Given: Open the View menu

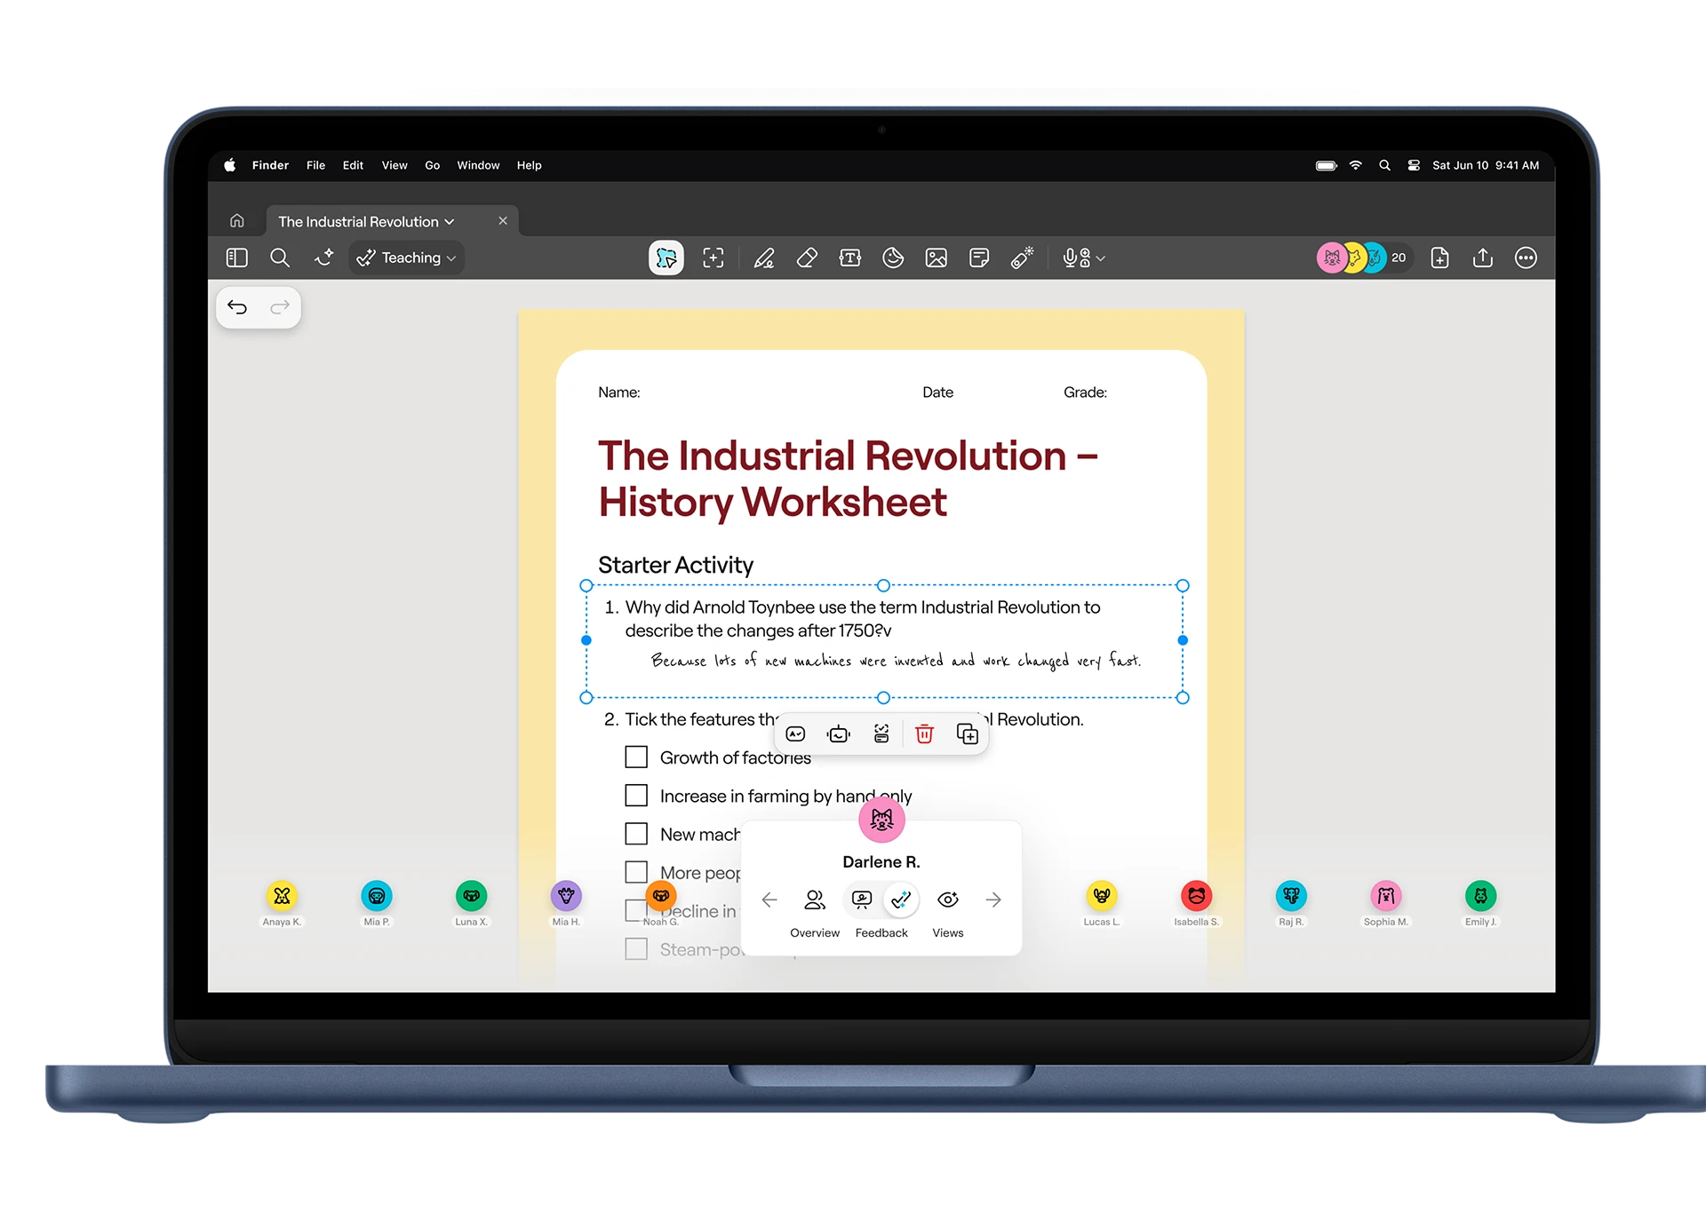Looking at the screenshot, I should click(395, 165).
